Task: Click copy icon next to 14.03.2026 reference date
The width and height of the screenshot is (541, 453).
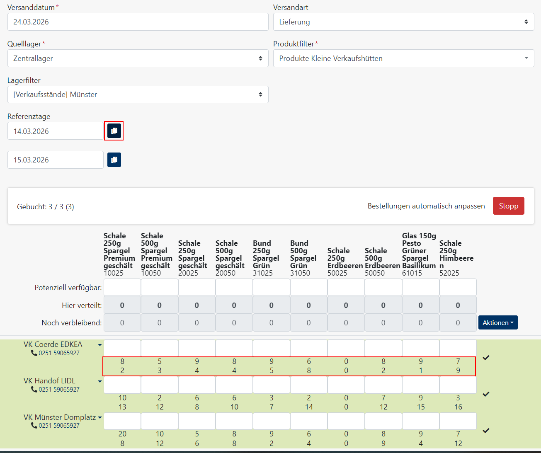Action: [114, 131]
